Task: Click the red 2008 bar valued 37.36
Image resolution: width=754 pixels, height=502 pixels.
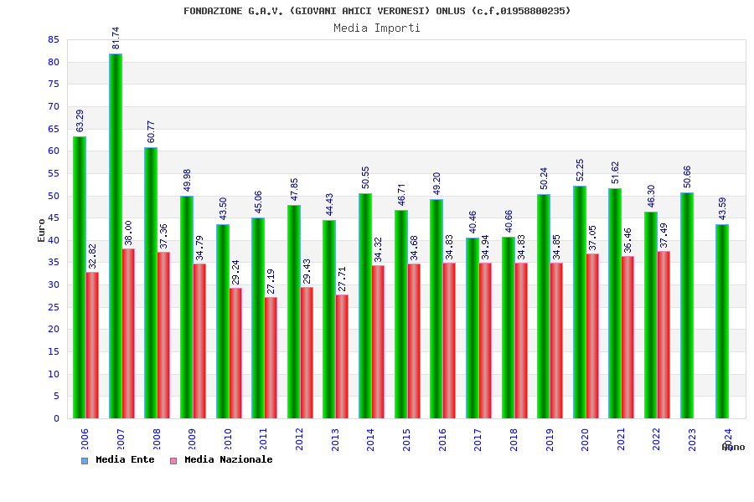Action: pyautogui.click(x=163, y=335)
